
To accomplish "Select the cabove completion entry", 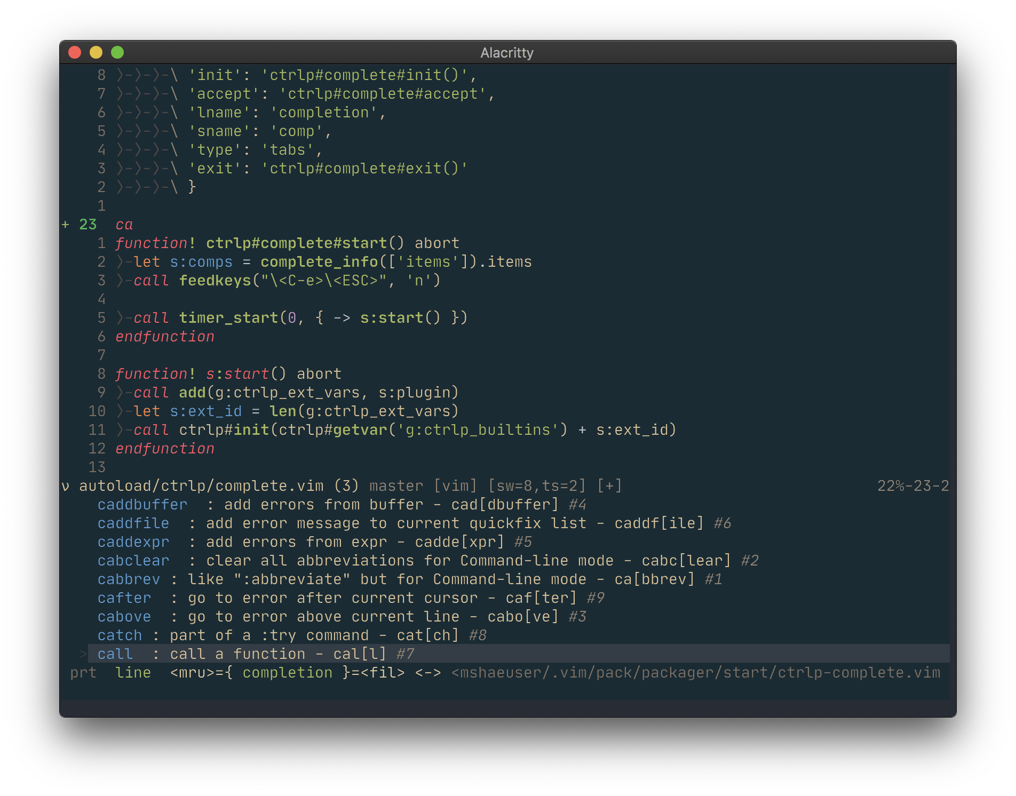I will 342,617.
